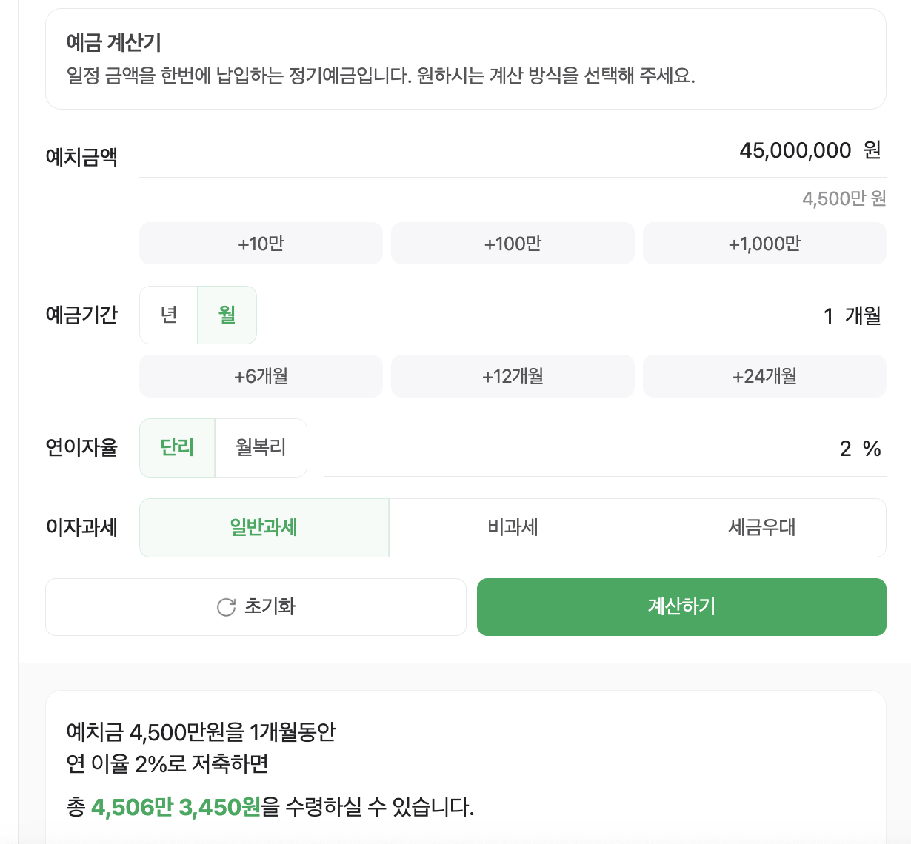This screenshot has width=911, height=844.
Task: Add +24개월 to deposit period
Action: coord(764,376)
